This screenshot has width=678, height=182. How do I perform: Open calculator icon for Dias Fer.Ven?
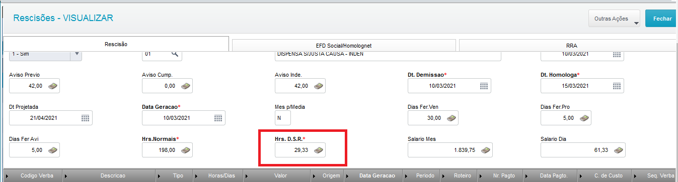451,118
